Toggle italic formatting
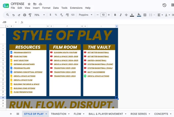174x117 pixels. [121, 15]
